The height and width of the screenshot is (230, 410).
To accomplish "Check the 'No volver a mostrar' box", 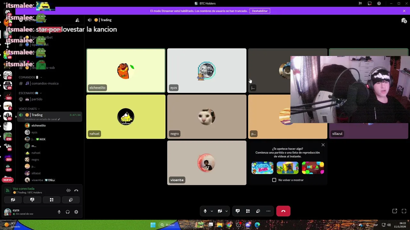I will (x=274, y=180).
